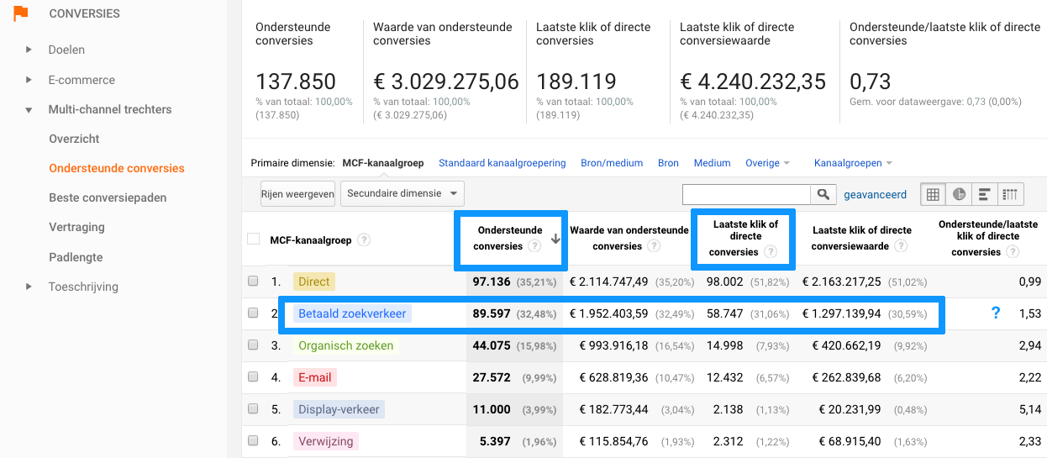
Task: Open the E-mail channel
Action: click(x=315, y=377)
